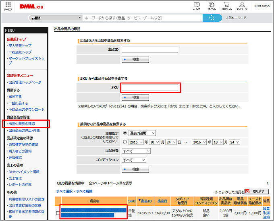The image size is (274, 221).
Task: Click 検索 button under 出品ID
Action: point(135,59)
